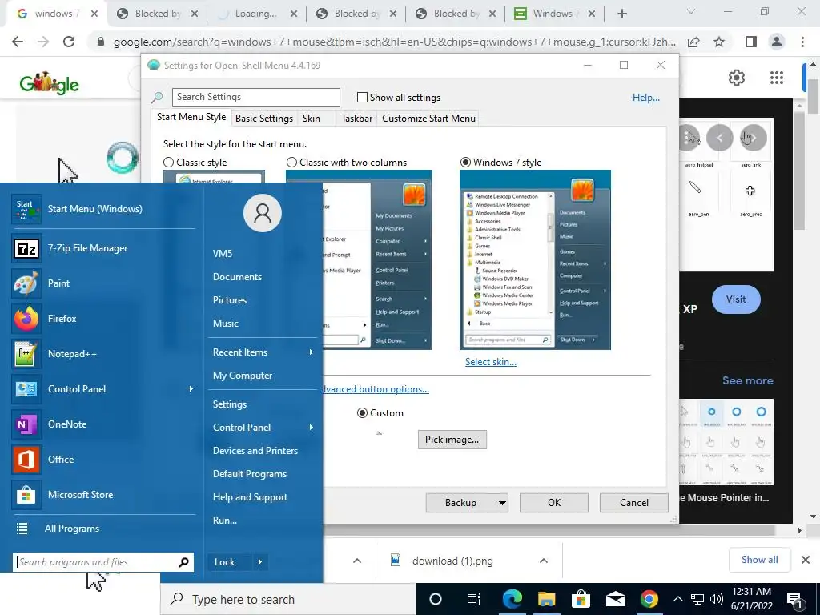
Task: Open the Lock button arrow options
Action: pos(260,562)
